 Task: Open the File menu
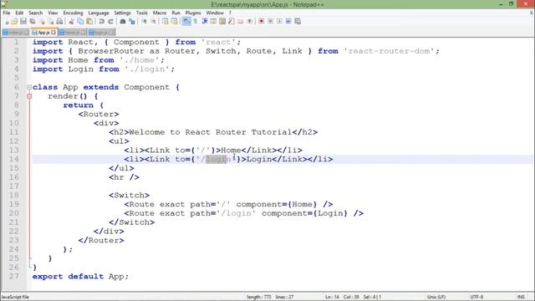[x=7, y=13]
